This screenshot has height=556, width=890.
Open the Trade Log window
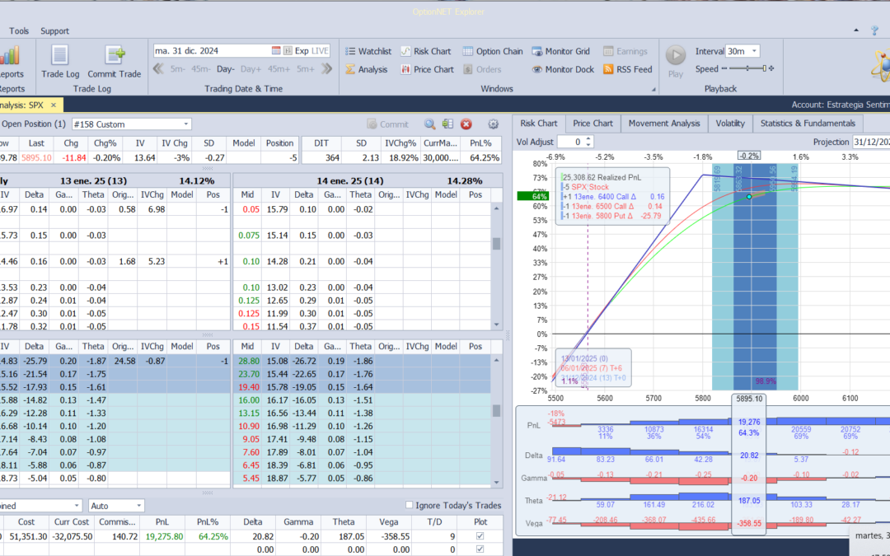click(x=59, y=62)
